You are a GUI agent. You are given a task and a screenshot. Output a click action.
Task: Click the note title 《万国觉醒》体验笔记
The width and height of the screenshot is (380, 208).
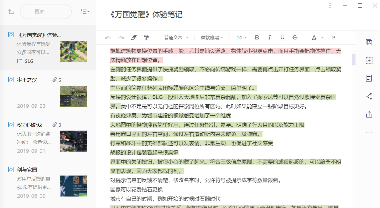click(x=146, y=14)
